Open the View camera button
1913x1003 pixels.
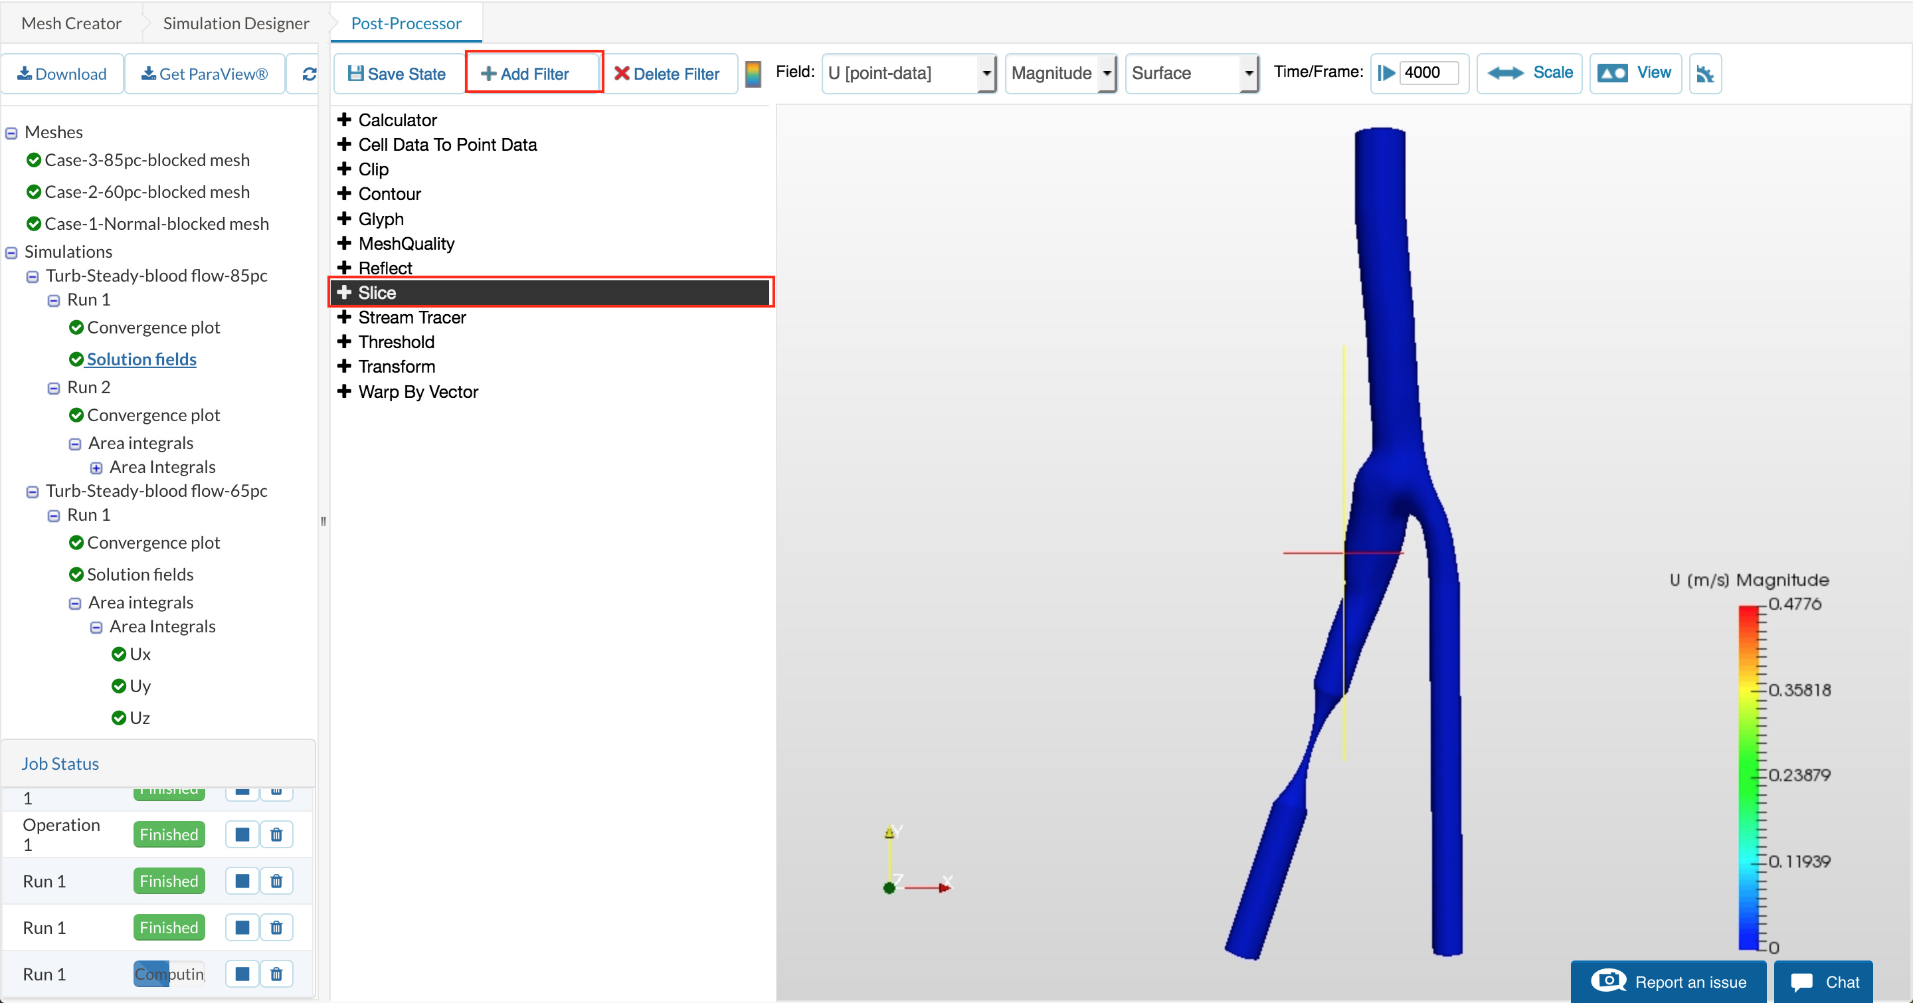(x=1635, y=73)
